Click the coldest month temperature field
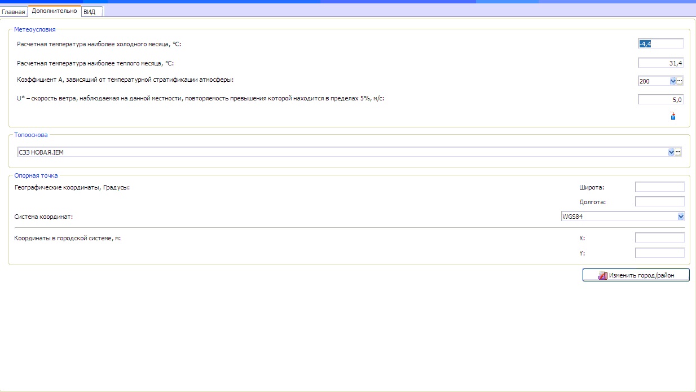This screenshot has height=392, width=696. tap(660, 44)
